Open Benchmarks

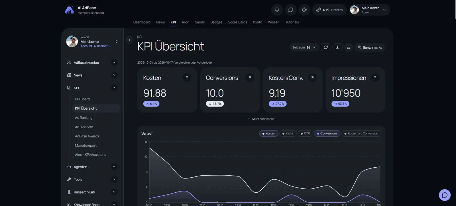tap(370, 47)
